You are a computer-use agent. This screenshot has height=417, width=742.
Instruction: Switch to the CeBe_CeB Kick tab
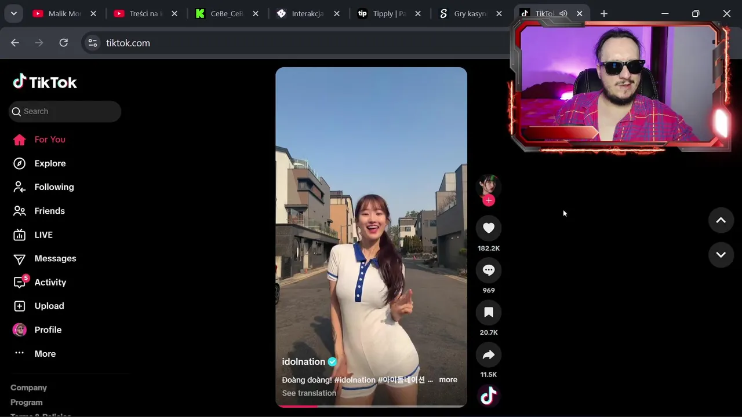[227, 13]
